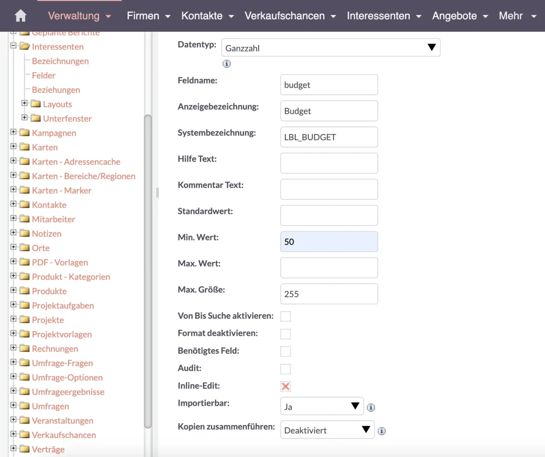Click the Max. Wert input field
Screen dimensions: 545x457
coord(329,268)
